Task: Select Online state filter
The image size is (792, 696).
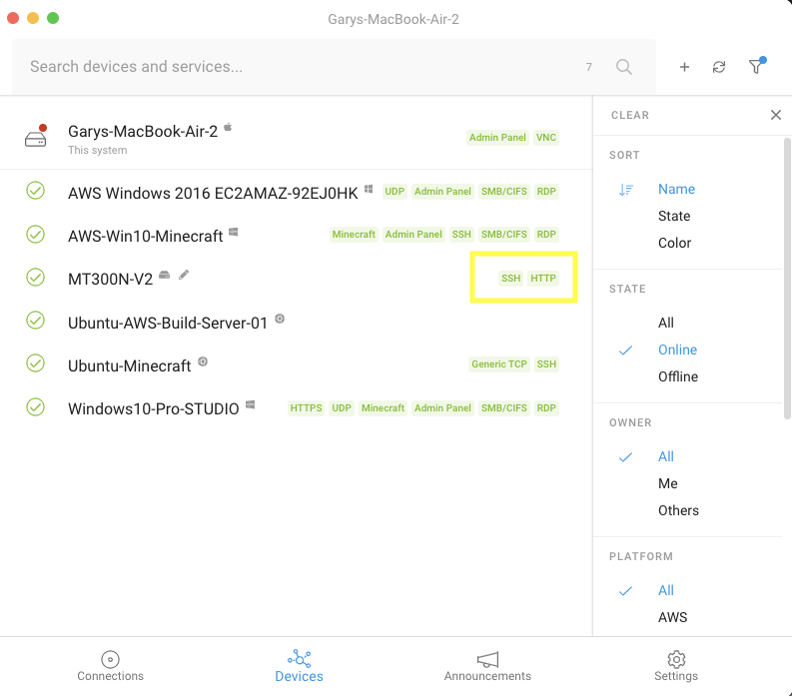Action: click(677, 349)
